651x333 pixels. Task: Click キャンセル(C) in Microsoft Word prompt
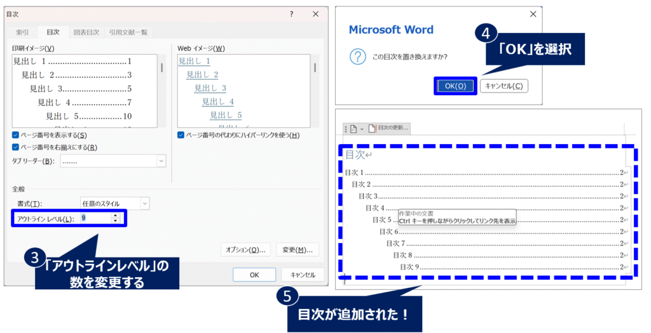coord(504,86)
